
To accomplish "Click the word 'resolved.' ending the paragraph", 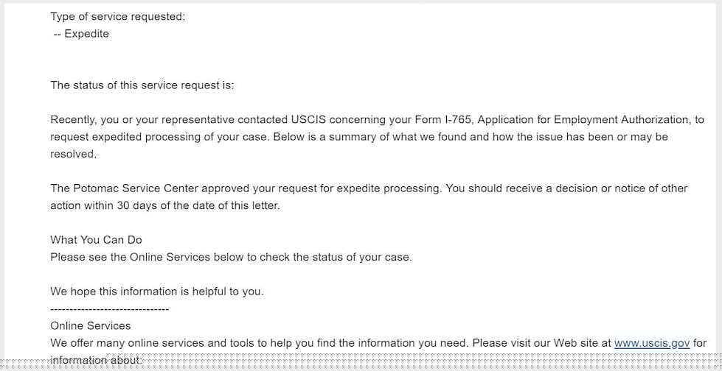I will (x=74, y=155).
